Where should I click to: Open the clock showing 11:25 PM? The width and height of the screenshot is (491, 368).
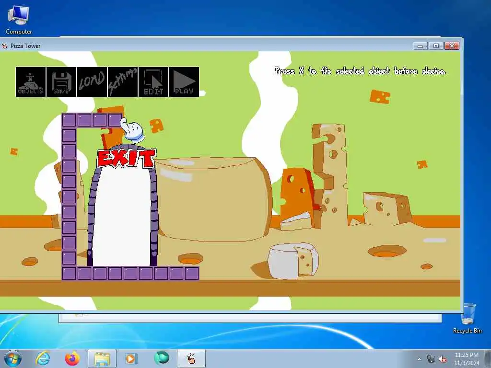point(467,359)
